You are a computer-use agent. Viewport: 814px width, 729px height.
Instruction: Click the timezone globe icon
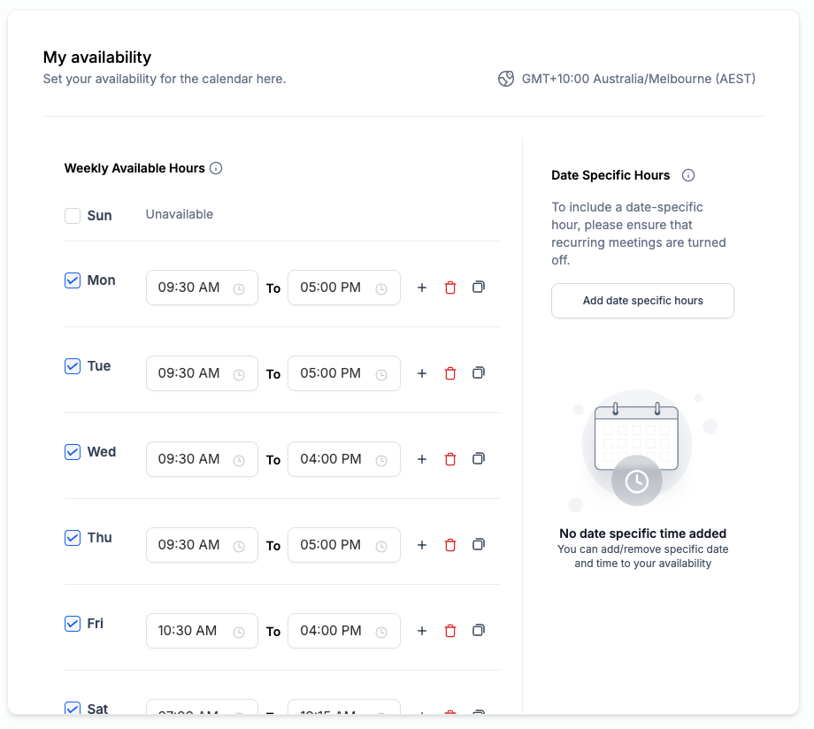[506, 79]
